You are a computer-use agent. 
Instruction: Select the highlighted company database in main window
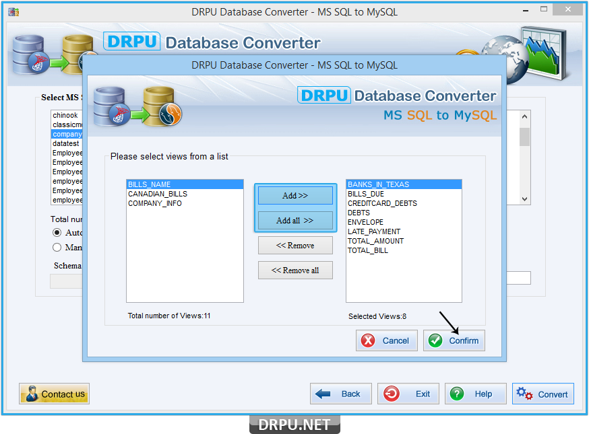67,134
